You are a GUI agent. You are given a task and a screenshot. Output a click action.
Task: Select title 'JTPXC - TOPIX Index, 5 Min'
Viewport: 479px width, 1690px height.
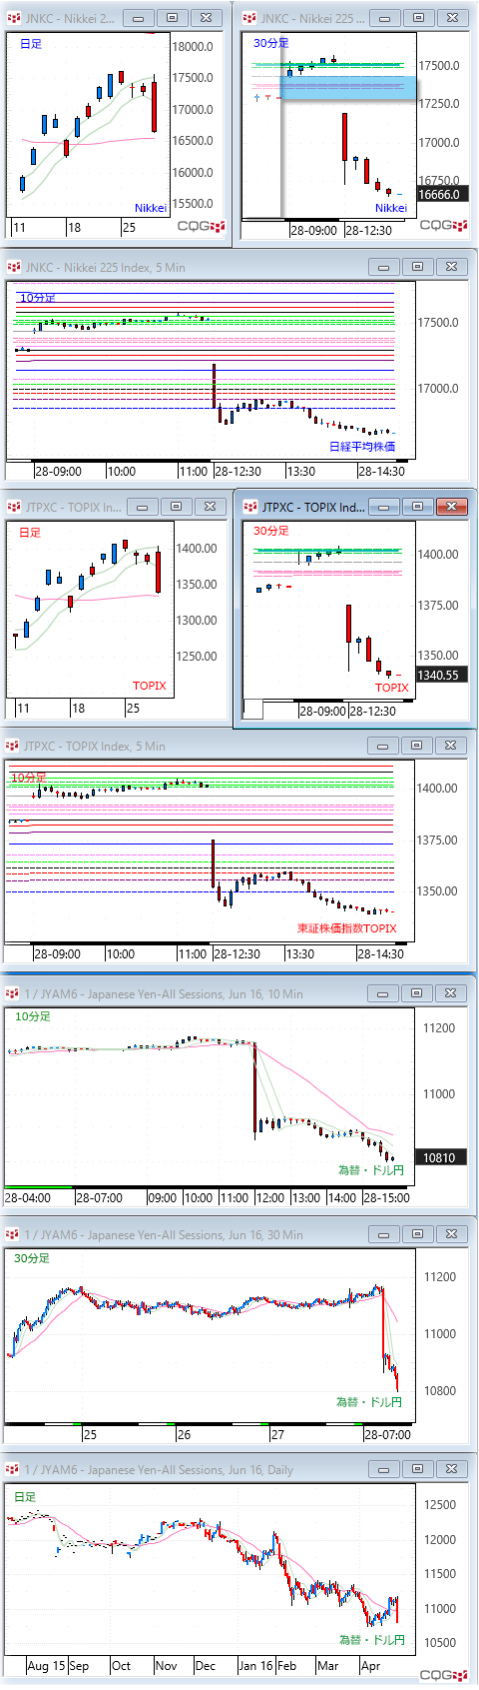(95, 746)
